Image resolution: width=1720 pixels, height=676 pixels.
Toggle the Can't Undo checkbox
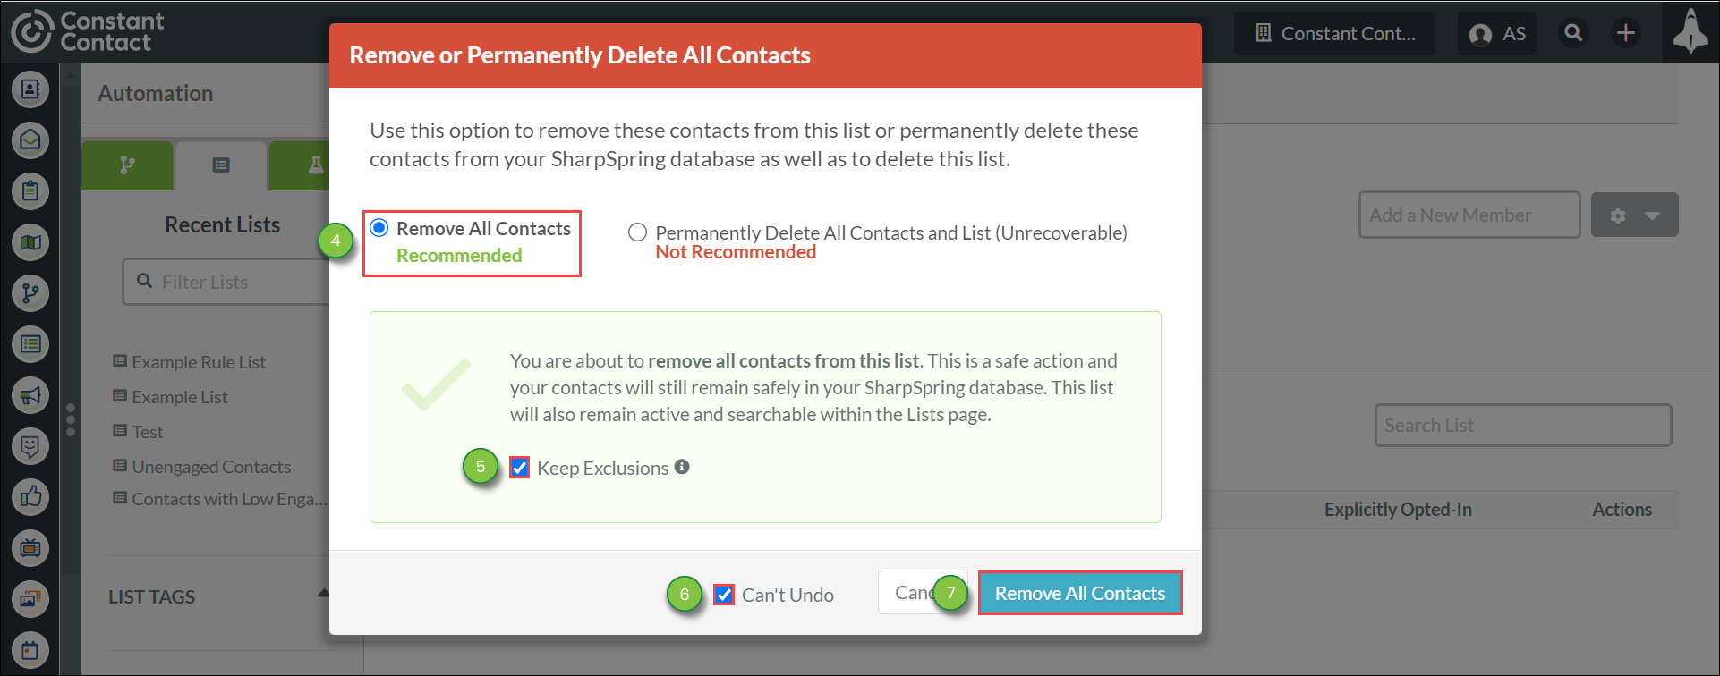724,595
